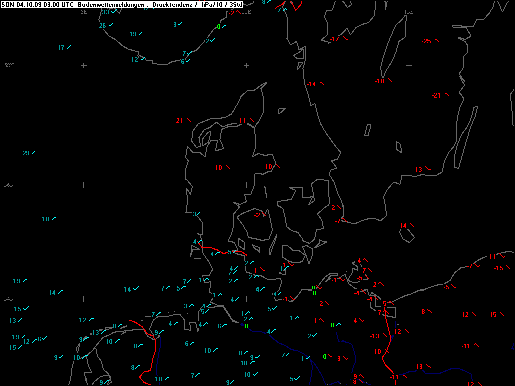Click the 58N latitude label
Viewport: 515px width, 386px height.
(9, 66)
